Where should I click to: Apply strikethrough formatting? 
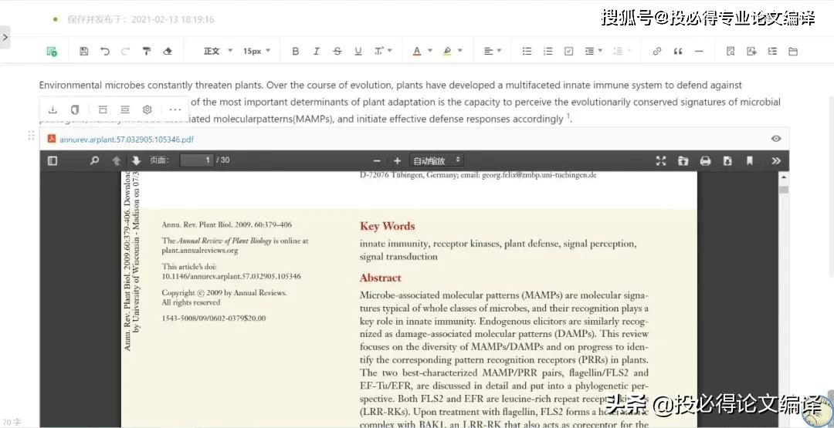(337, 52)
